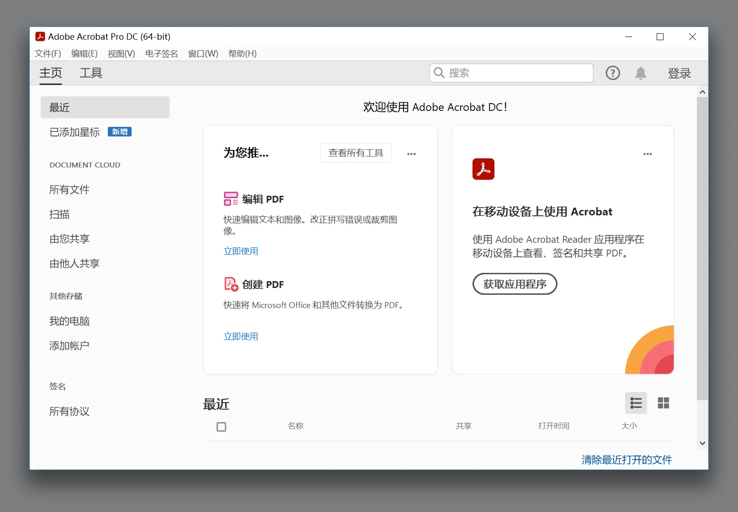
Task: Click the 清除最近打开的文件 link
Action: [x=627, y=460]
